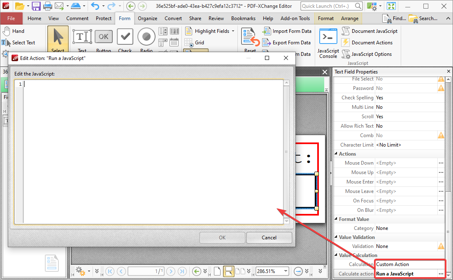453x280 pixels.
Task: Activate the Select Text tool
Action: 19,42
